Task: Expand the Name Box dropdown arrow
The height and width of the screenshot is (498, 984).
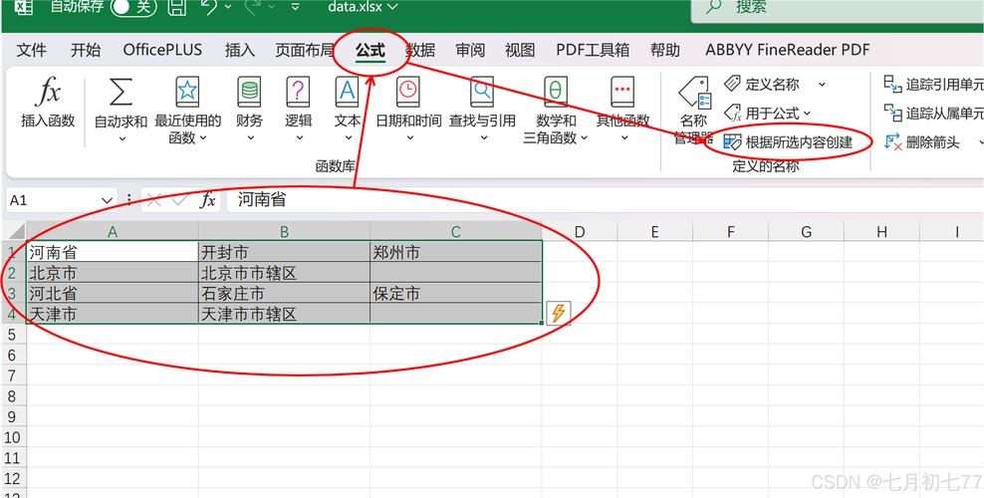Action: [107, 201]
